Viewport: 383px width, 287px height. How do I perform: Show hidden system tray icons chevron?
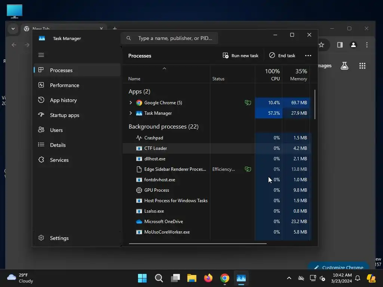pyautogui.click(x=289, y=278)
